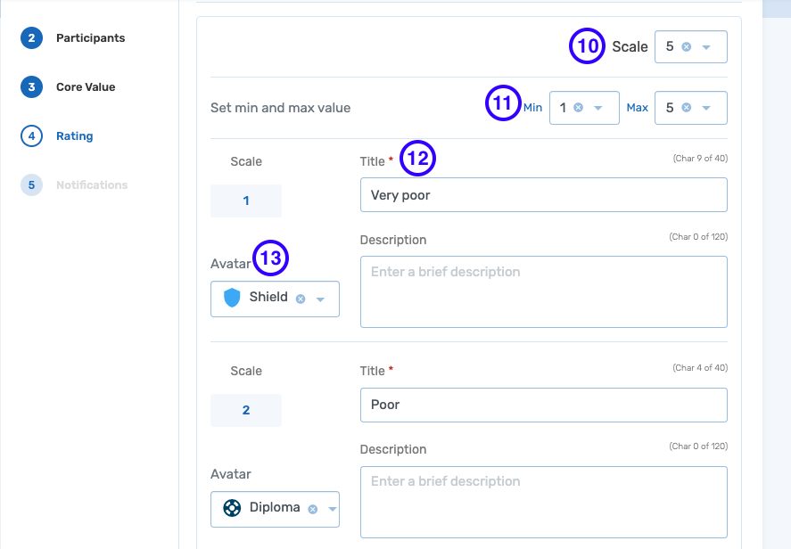Remove the Diploma avatar selection
Viewport: 791px width, 549px height.
pyautogui.click(x=312, y=509)
